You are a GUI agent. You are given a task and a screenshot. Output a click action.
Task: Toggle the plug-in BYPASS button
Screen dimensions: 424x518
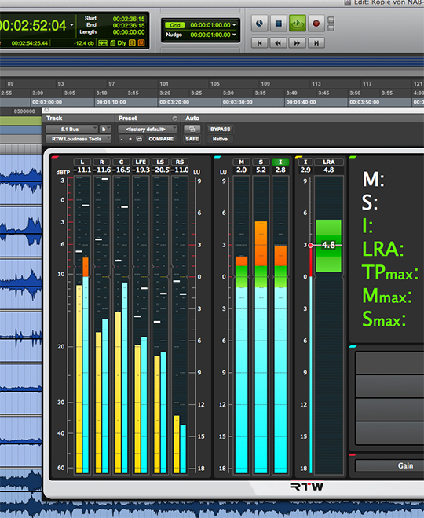pyautogui.click(x=221, y=129)
